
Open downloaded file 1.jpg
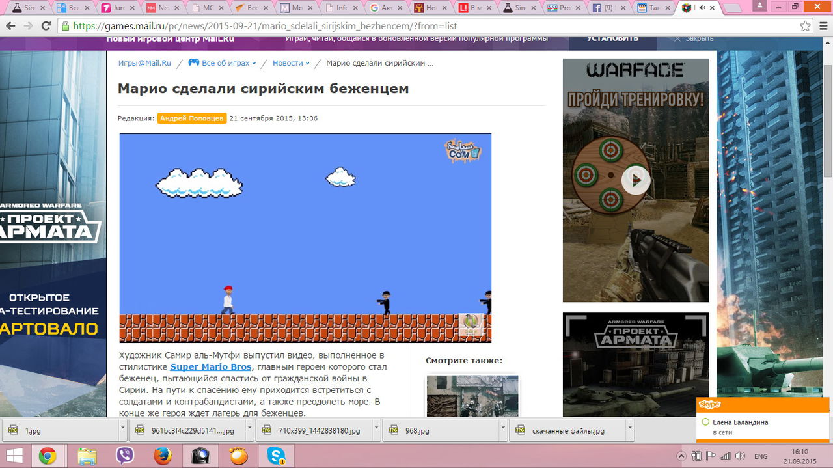(62, 431)
